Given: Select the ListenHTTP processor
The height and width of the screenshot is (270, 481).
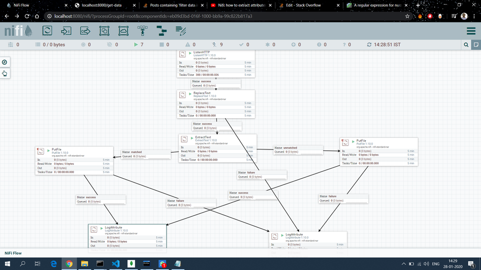Looking at the screenshot, I should 216,64.
